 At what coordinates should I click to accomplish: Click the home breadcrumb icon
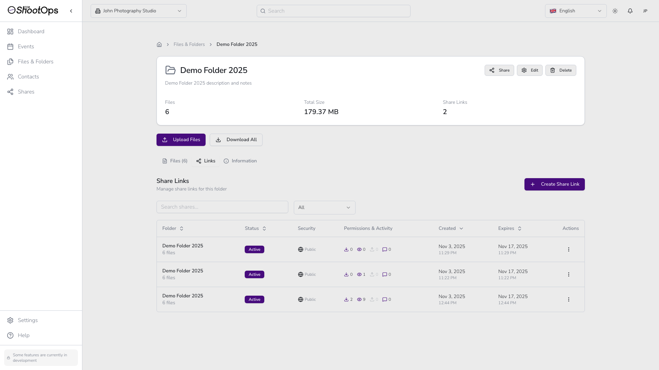click(x=159, y=45)
